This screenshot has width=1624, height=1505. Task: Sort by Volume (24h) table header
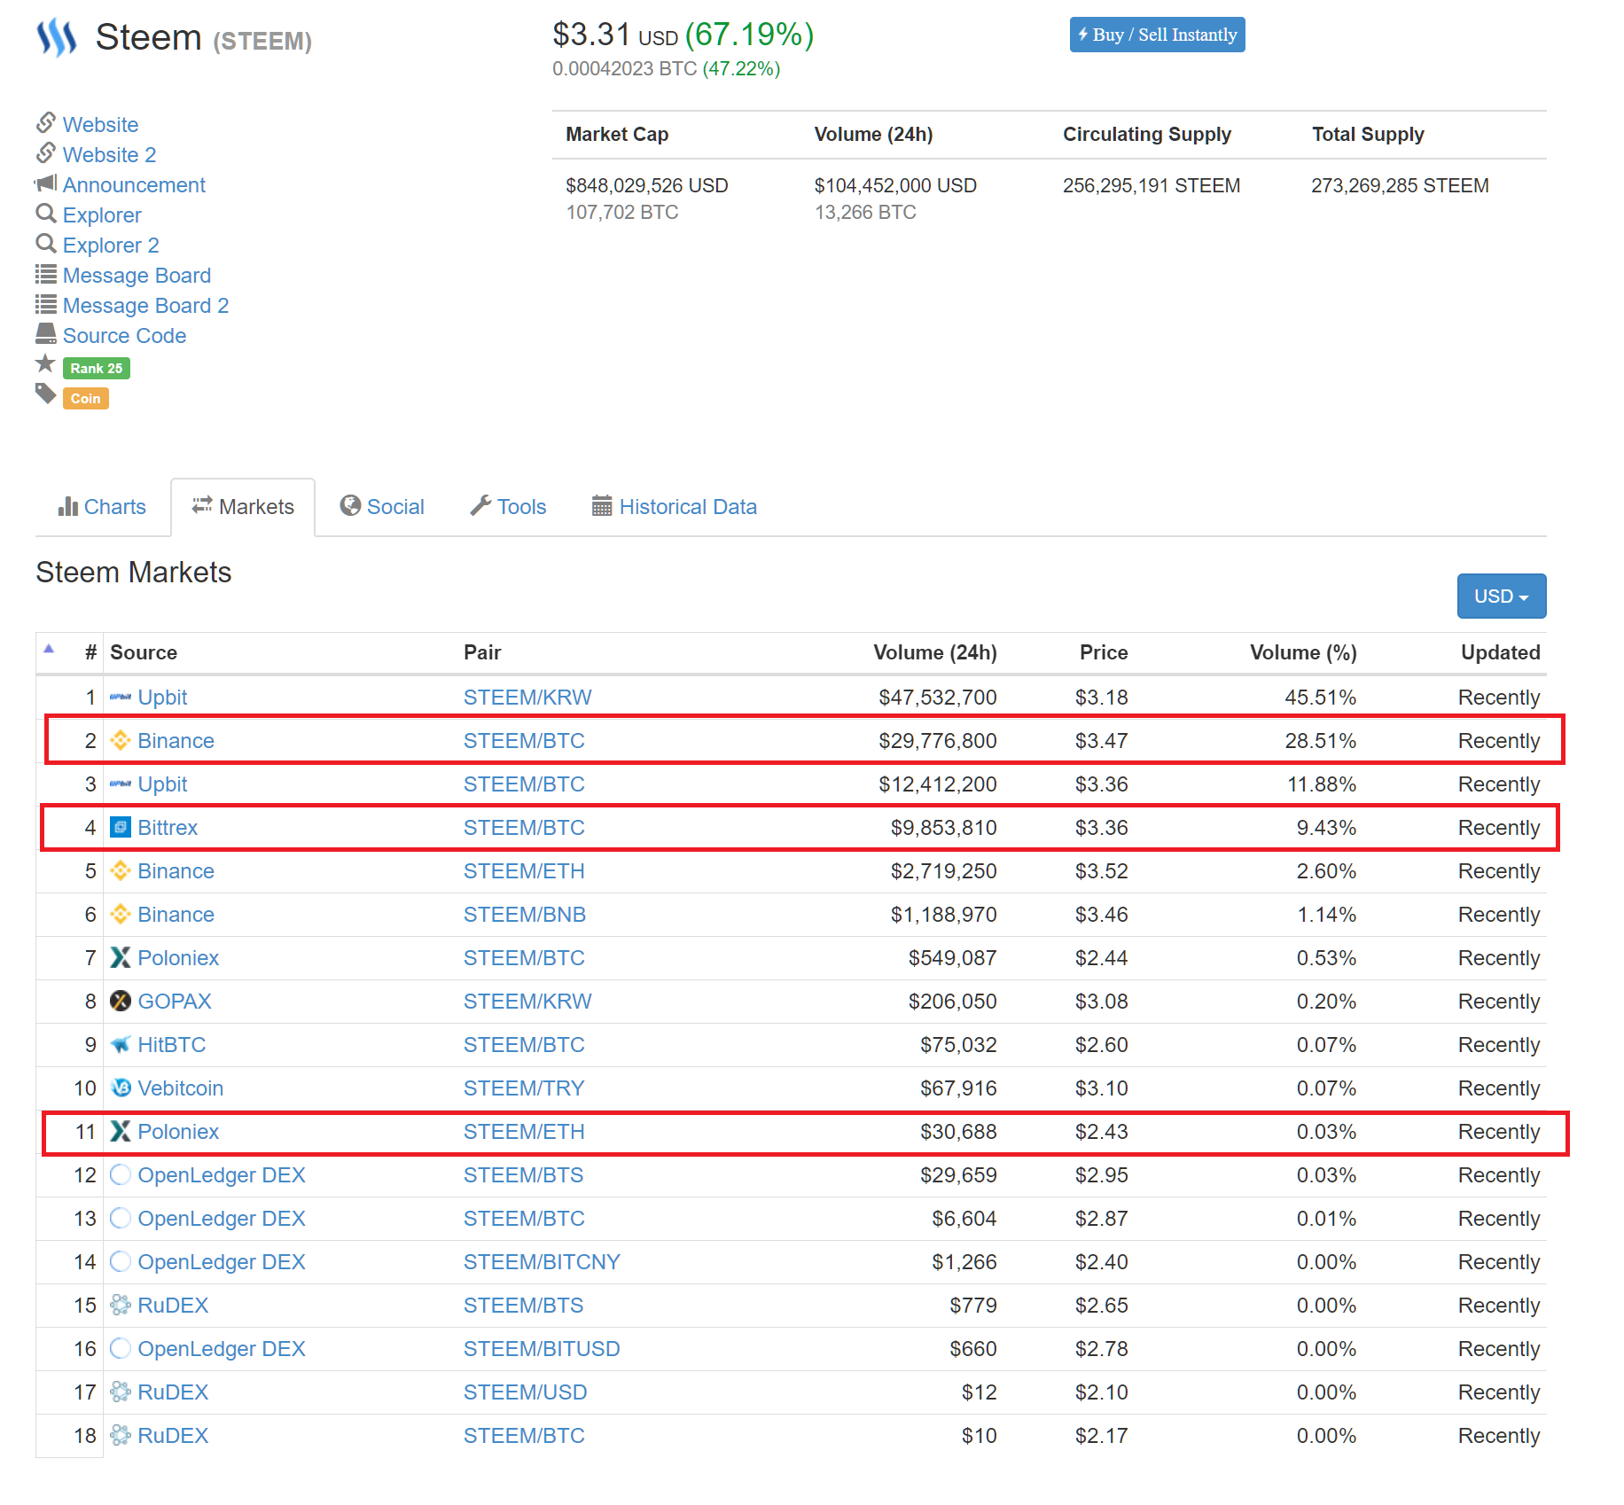tap(935, 653)
